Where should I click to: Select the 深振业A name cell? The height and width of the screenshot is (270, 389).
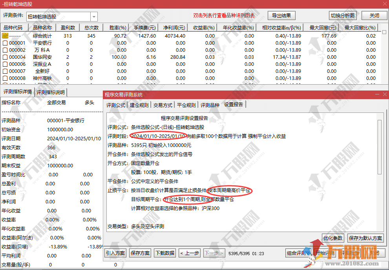tap(42, 64)
